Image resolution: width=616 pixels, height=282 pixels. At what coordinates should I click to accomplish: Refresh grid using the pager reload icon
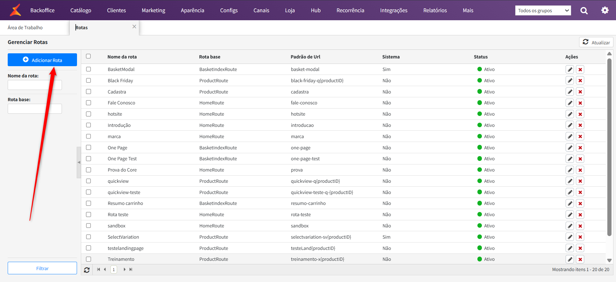tap(87, 270)
